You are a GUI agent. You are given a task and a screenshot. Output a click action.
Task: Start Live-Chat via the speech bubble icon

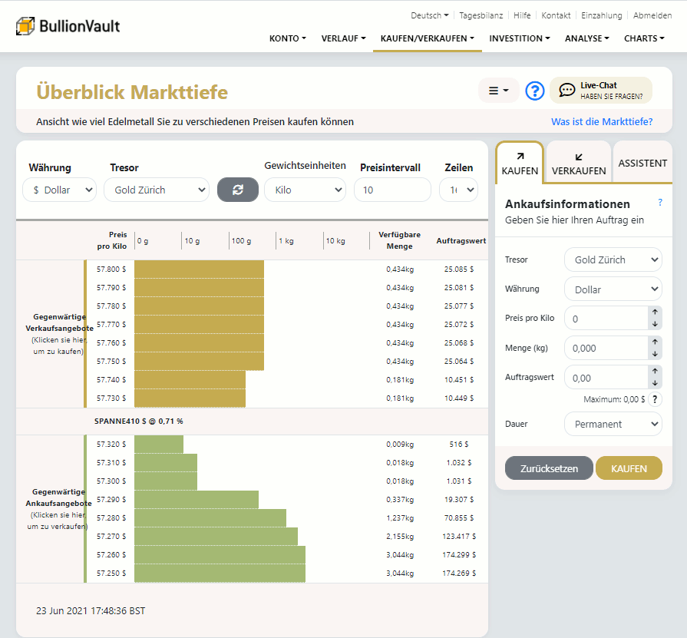(567, 91)
